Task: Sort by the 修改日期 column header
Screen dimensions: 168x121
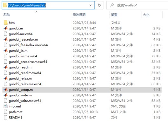Action: tap(79, 15)
